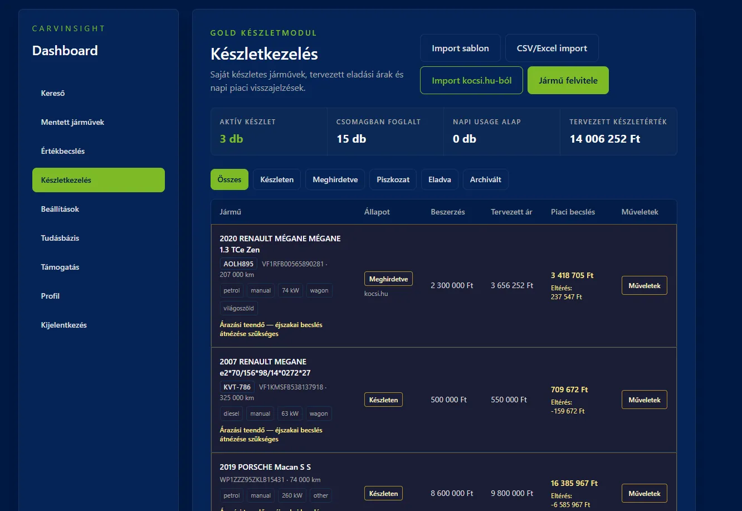Click Árazási teendő note for 2007 Megane
The width and height of the screenshot is (742, 511).
[271, 435]
